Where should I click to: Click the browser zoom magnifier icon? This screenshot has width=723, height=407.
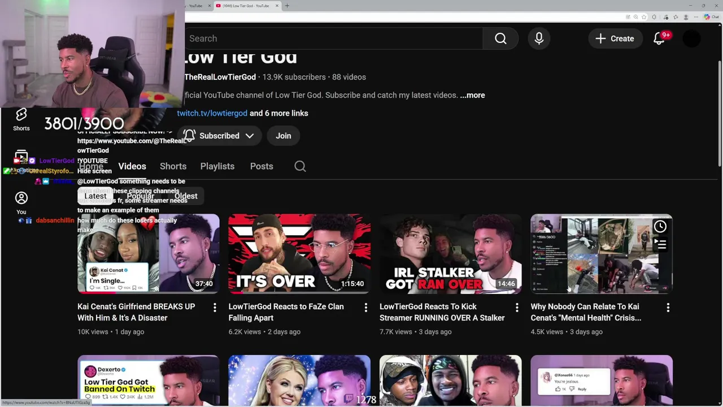(x=636, y=17)
